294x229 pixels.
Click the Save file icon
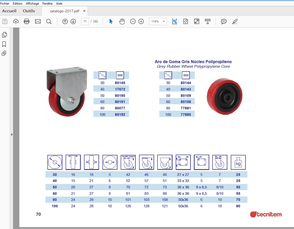pyautogui.click(x=5, y=21)
